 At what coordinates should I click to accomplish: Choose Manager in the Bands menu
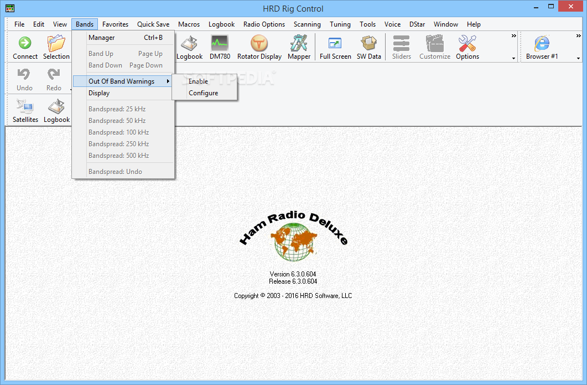[x=123, y=38]
